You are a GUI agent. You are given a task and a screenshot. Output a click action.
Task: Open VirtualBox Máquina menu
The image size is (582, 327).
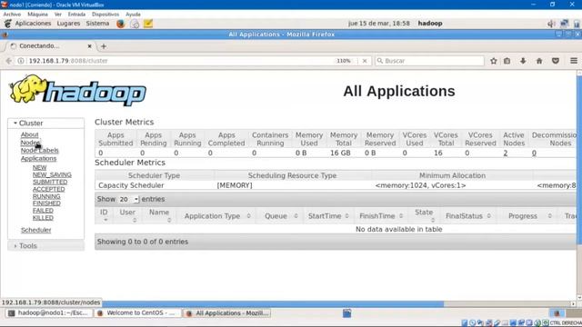pos(38,15)
